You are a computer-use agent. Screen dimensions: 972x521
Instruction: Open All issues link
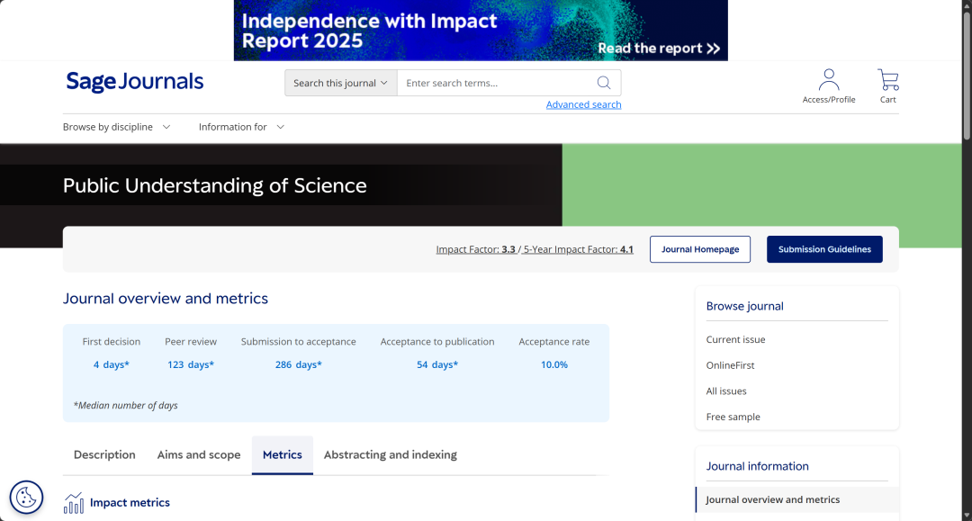(x=726, y=391)
